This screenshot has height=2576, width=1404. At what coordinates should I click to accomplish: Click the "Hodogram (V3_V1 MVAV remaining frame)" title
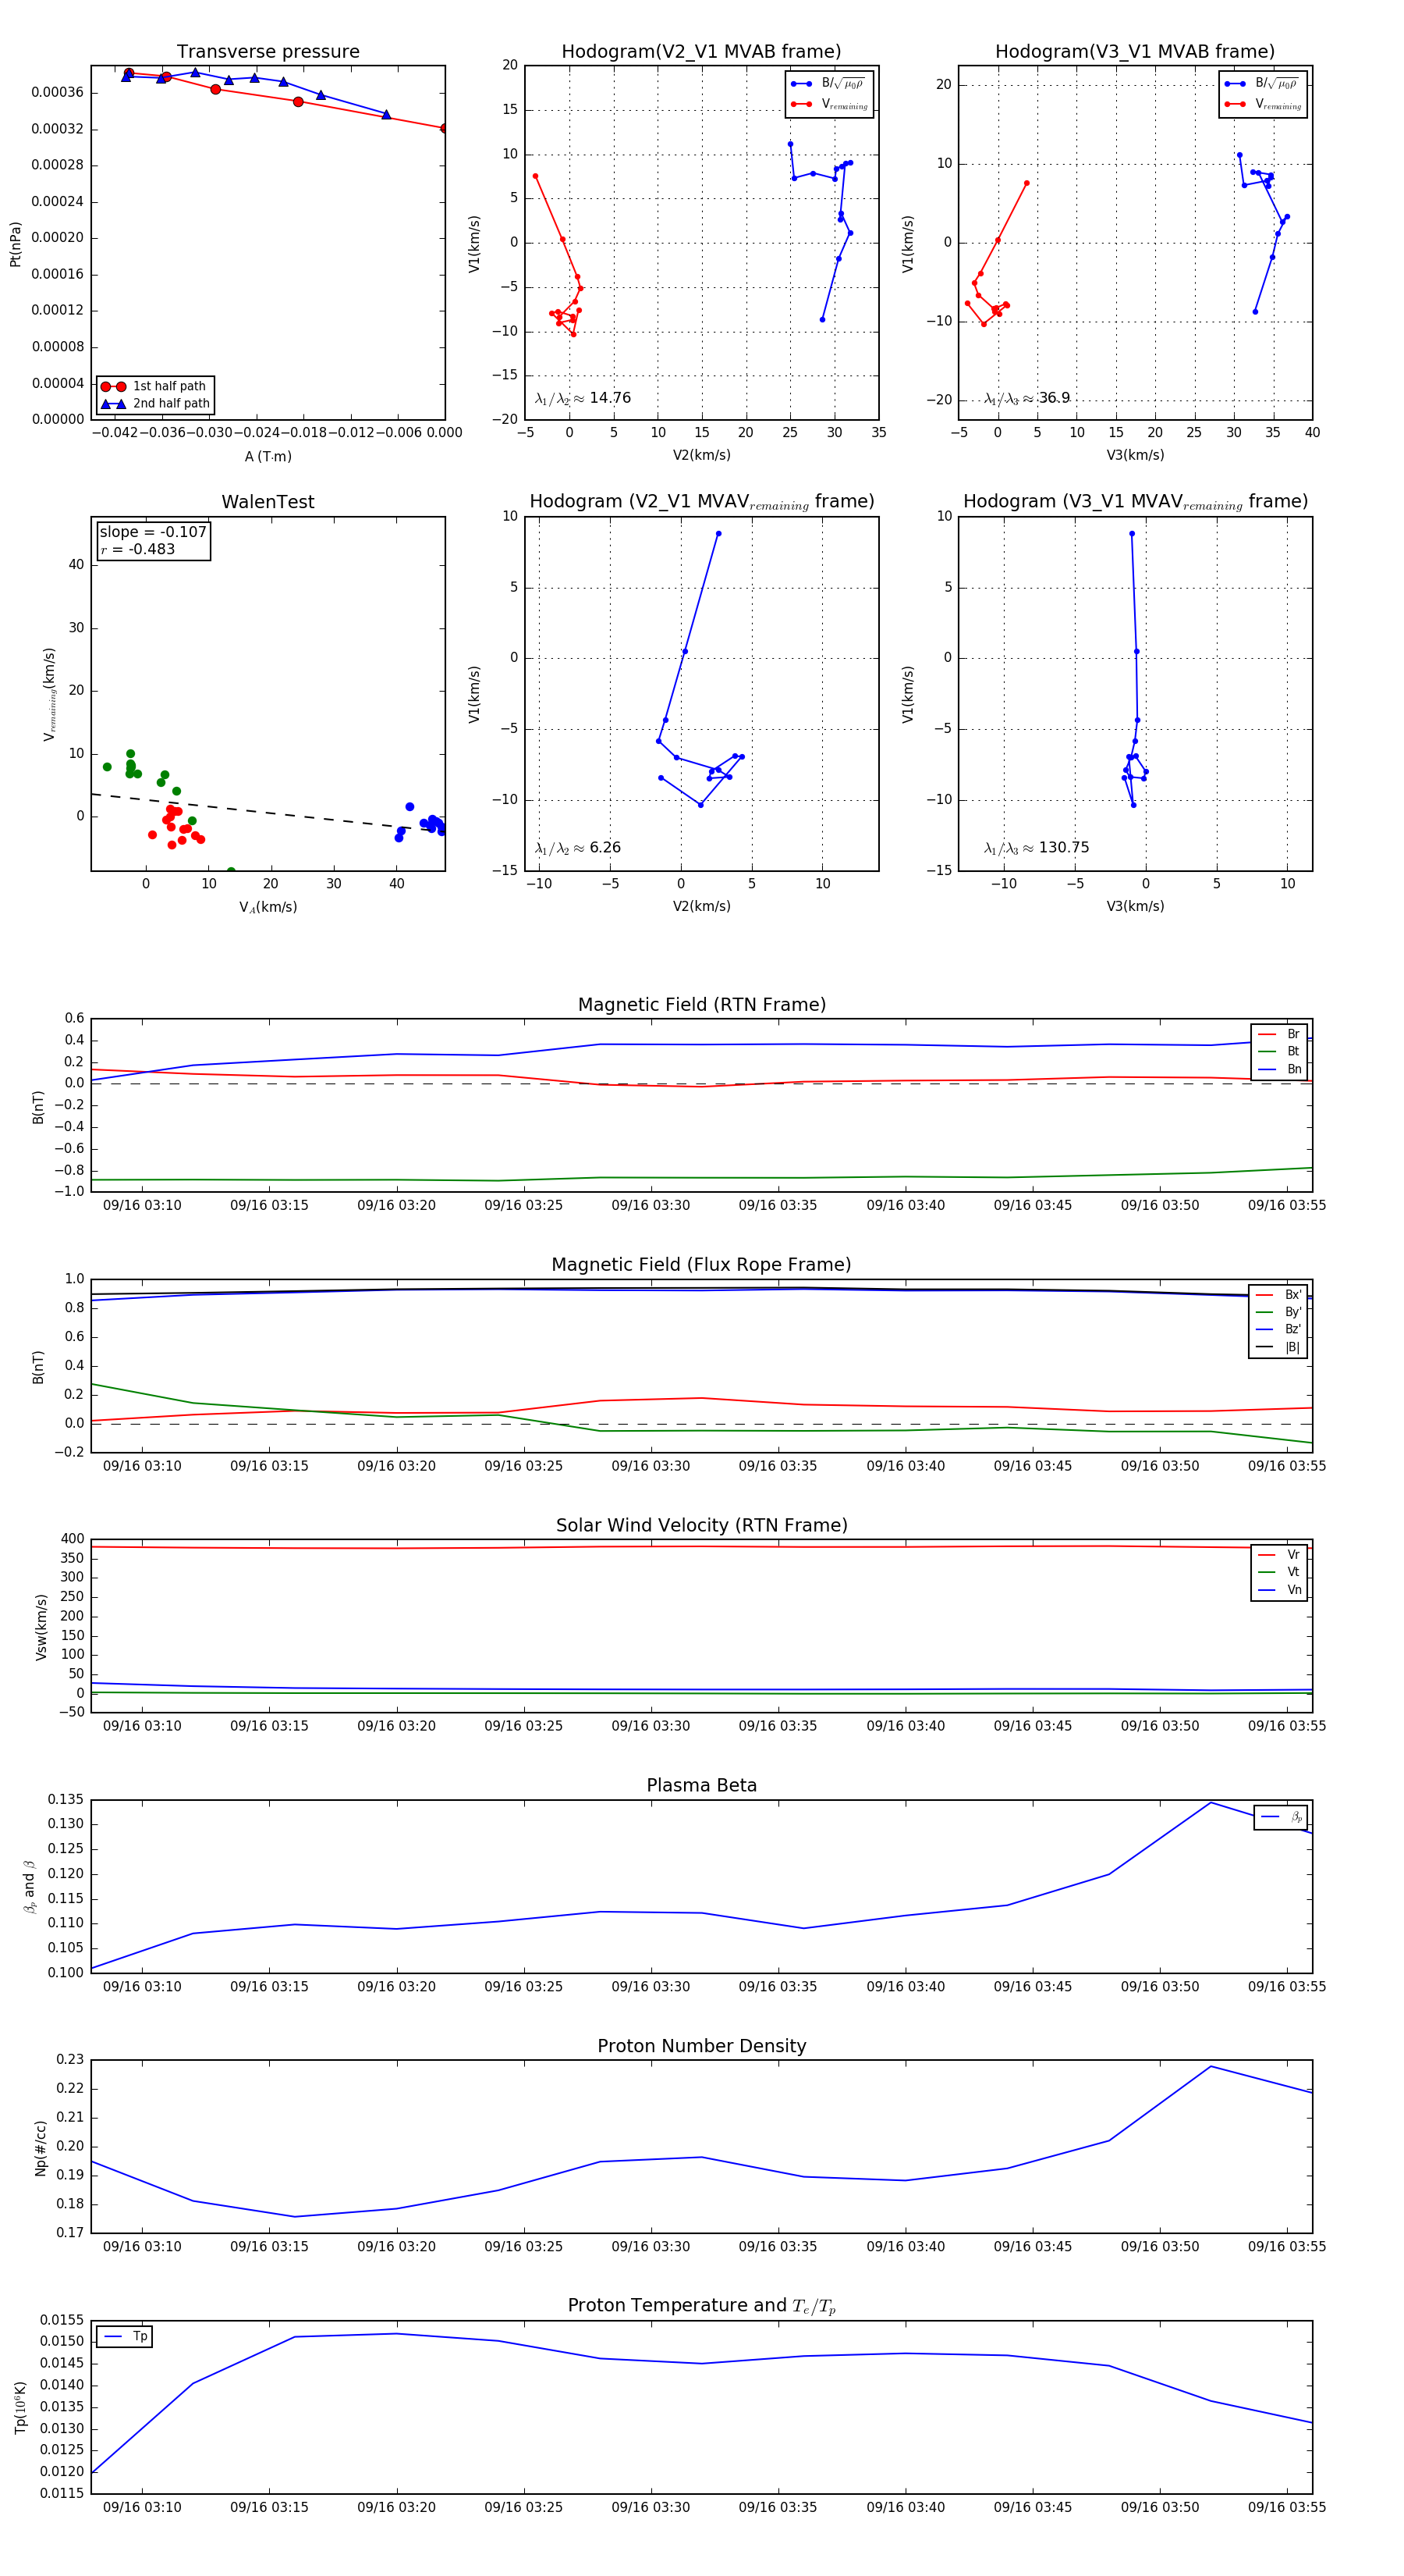[1135, 502]
